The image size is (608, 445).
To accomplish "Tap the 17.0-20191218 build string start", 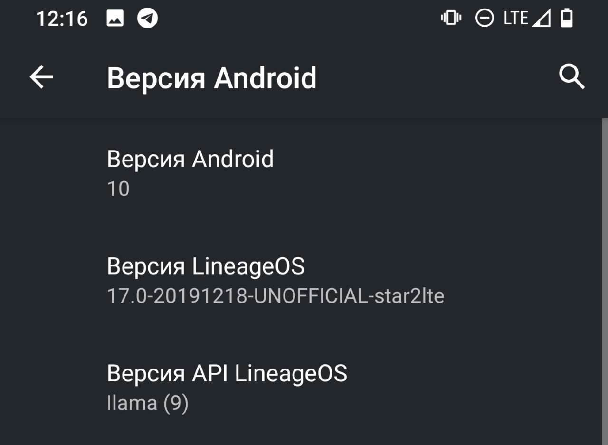I will [x=178, y=296].
